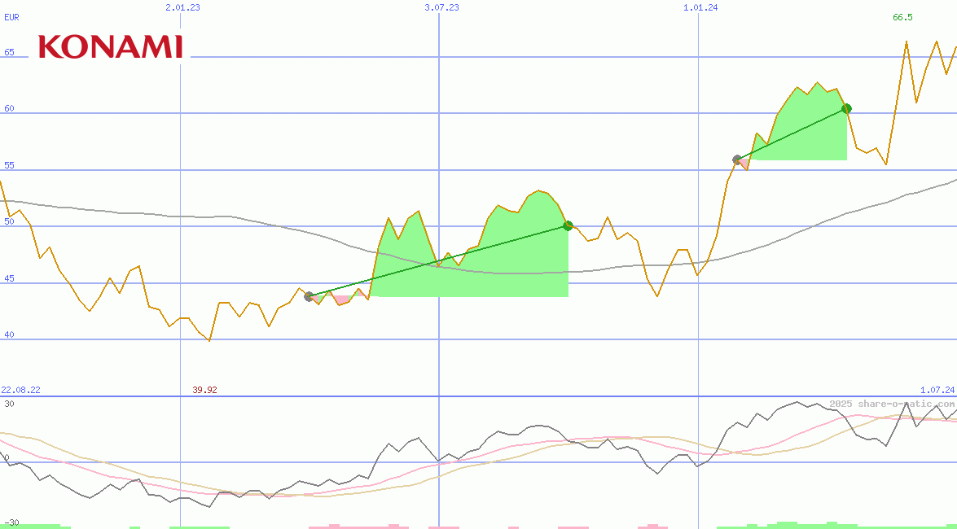Select the gray entry marker near price 55
This screenshot has width=957, height=529.
[737, 160]
